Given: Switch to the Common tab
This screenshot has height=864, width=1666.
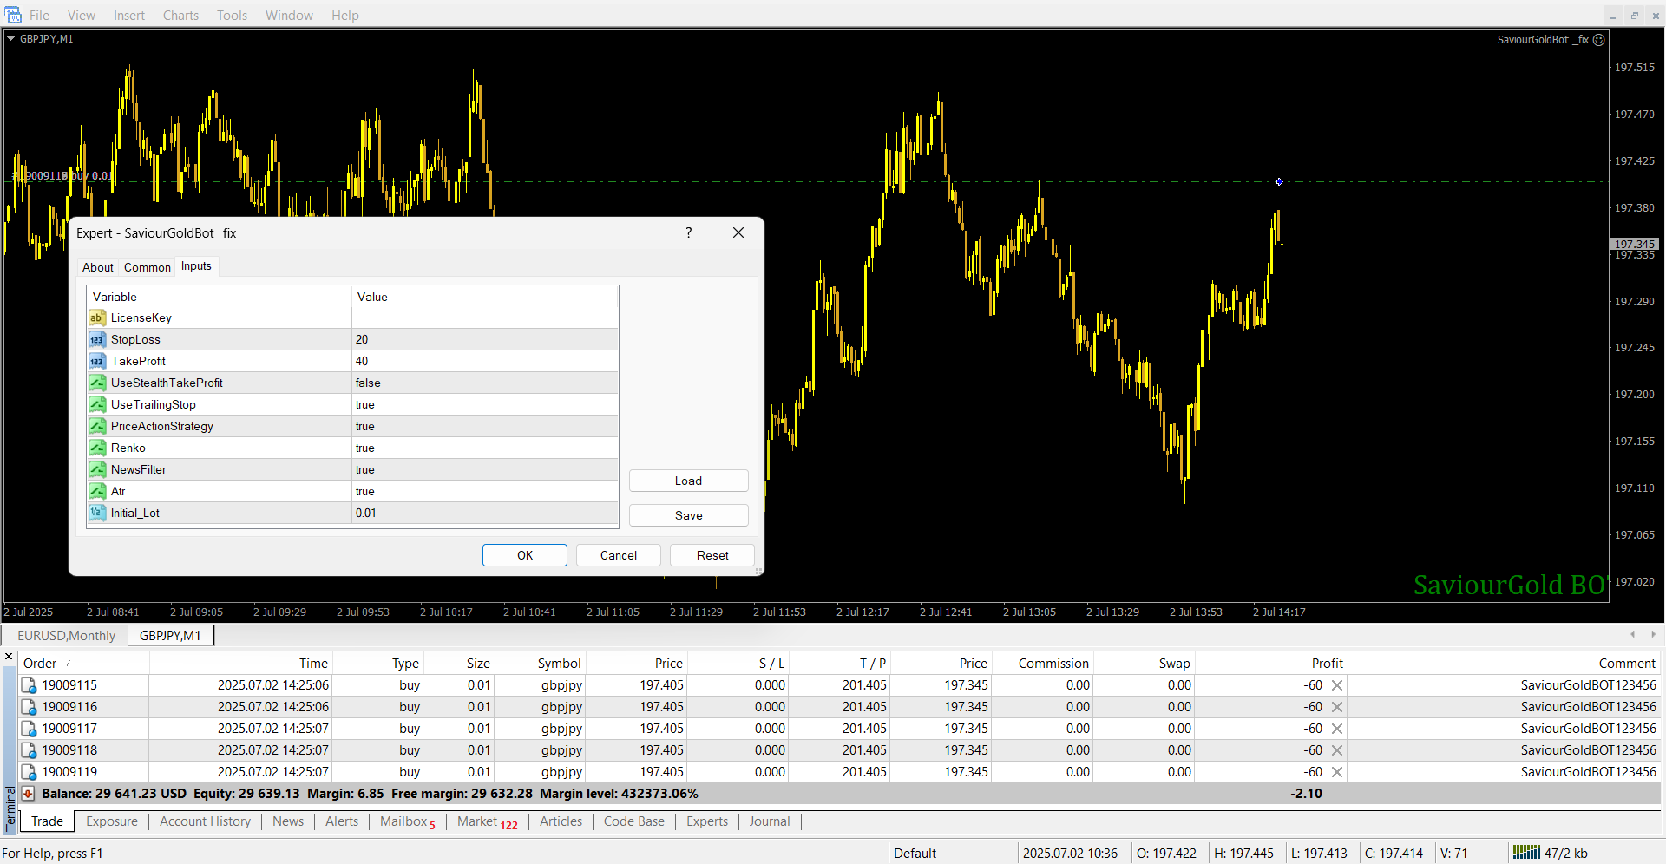Looking at the screenshot, I should 148,267.
